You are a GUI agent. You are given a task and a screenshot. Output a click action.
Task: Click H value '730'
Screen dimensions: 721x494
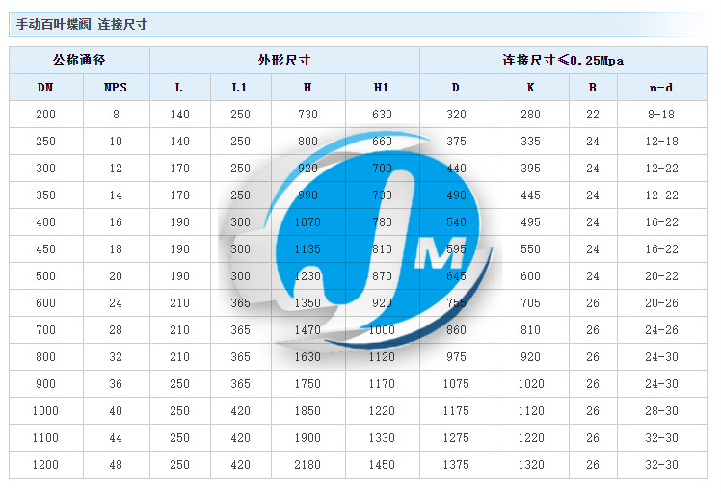(307, 115)
